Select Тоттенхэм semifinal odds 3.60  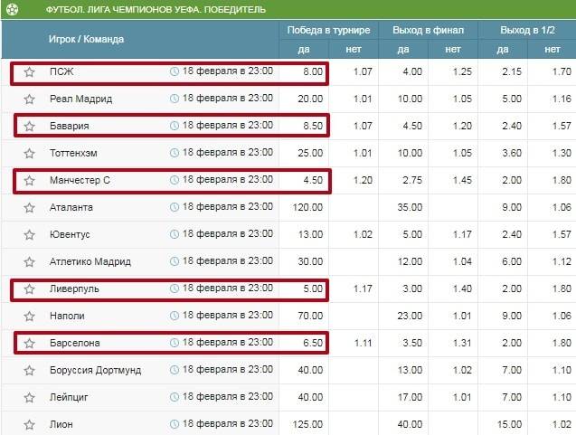click(512, 153)
